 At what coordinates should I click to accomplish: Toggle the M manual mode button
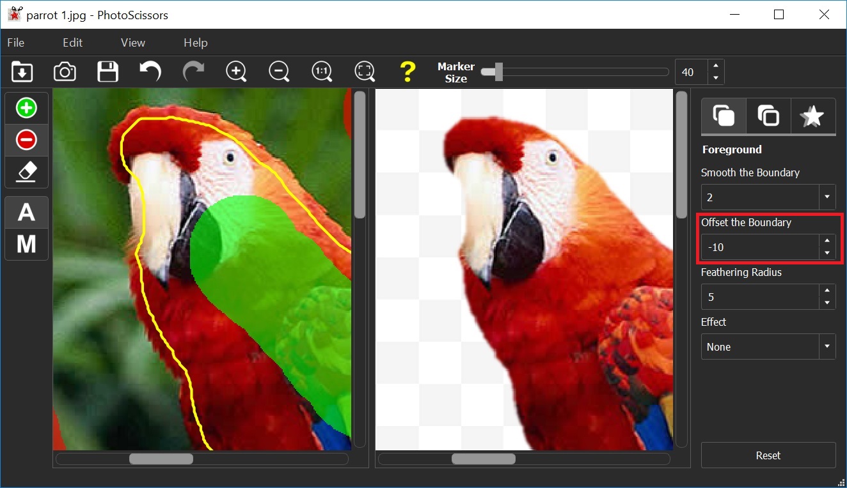tap(26, 243)
